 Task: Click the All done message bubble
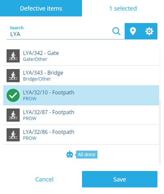point(87,155)
